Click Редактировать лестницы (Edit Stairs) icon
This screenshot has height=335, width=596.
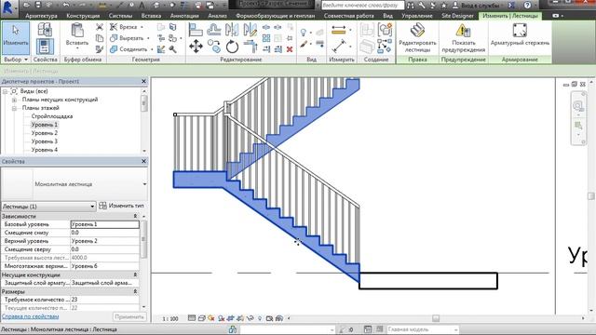(417, 30)
